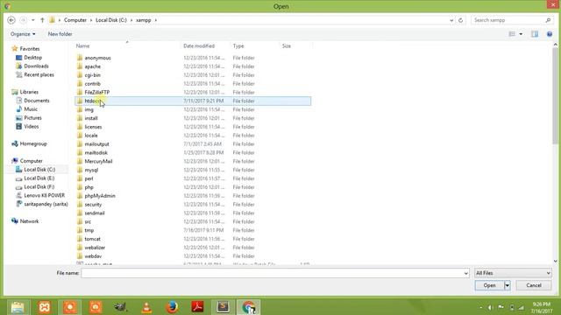Cancel the Open dialog
The height and width of the screenshot is (315, 561).
[x=534, y=285]
